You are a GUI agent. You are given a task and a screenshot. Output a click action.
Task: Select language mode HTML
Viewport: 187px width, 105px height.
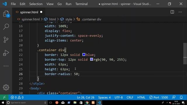(141, 97)
